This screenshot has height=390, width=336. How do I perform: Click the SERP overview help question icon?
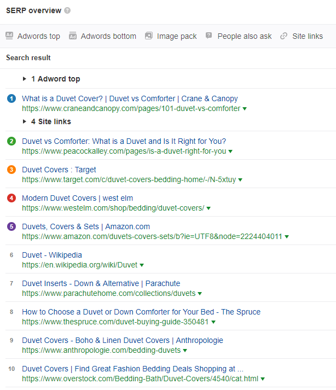point(67,10)
